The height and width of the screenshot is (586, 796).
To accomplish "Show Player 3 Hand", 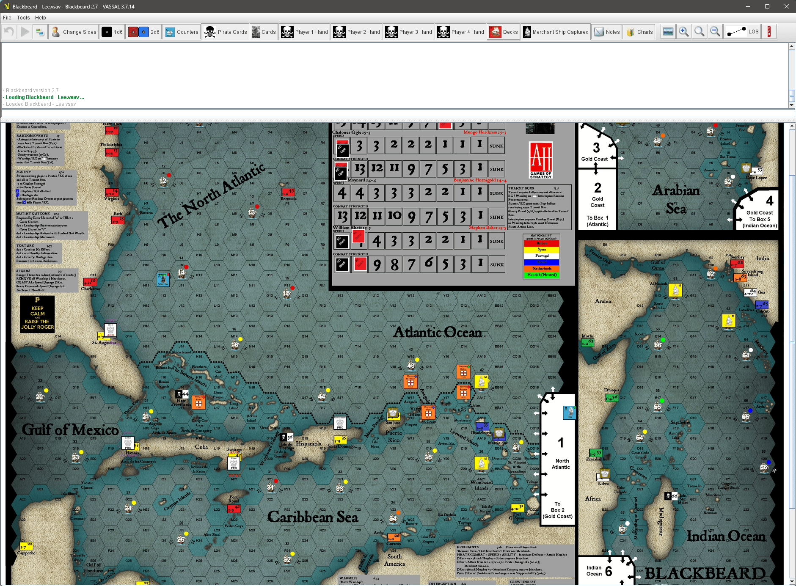I will [x=409, y=32].
